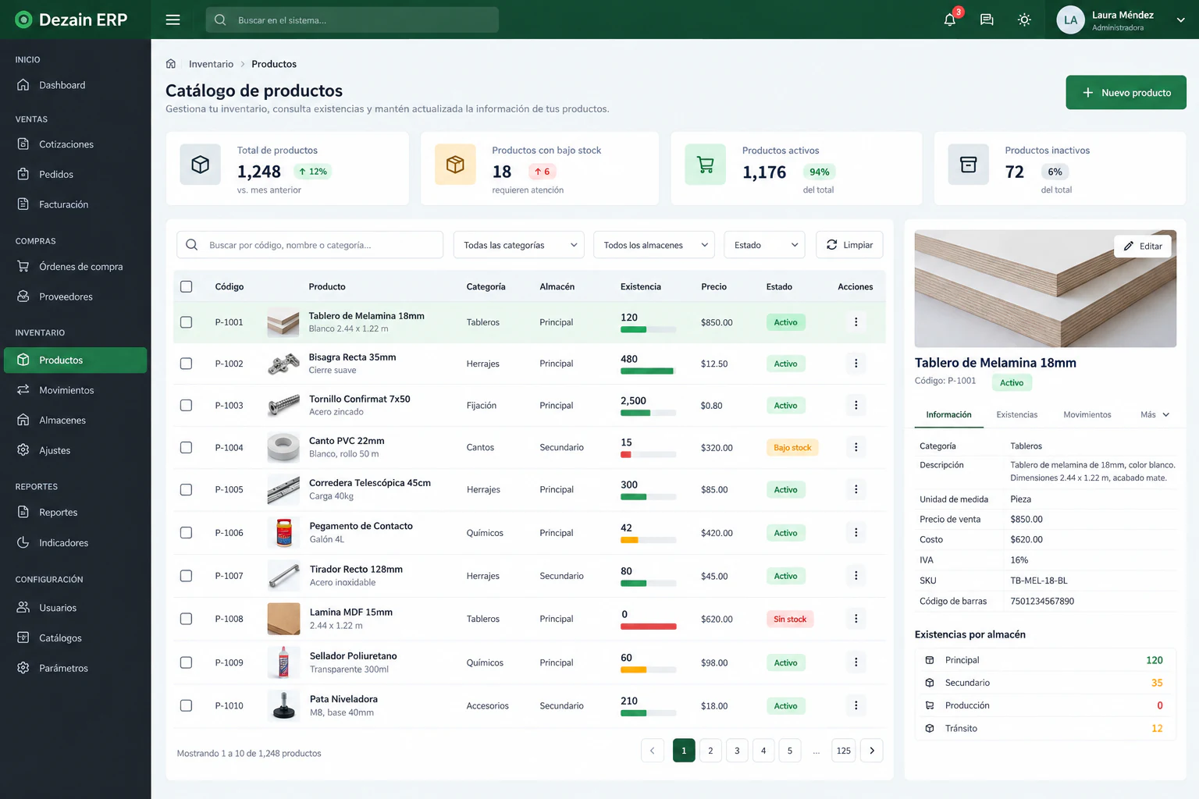
Task: Go to next page with arrow icon
Action: 872,751
